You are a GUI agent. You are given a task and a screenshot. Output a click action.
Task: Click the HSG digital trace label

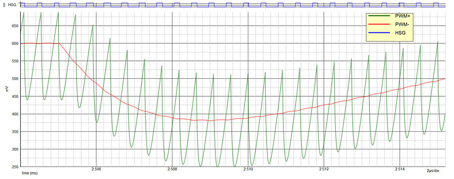[12, 4]
